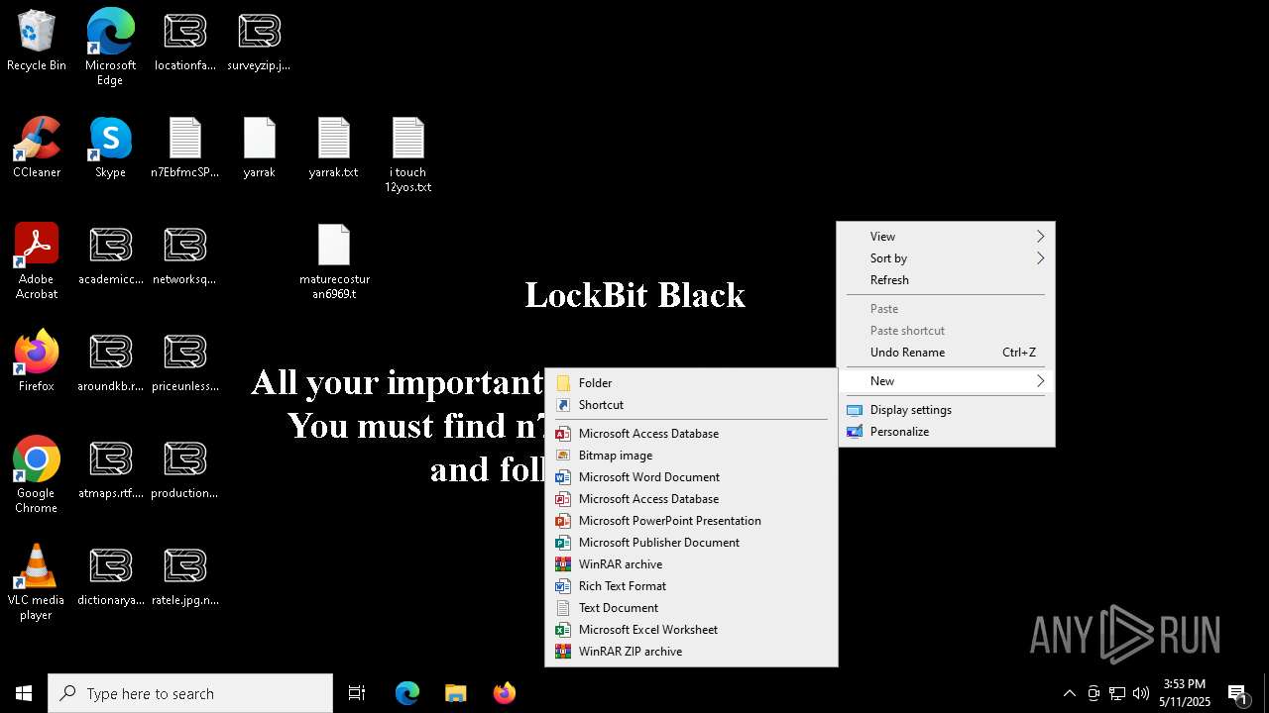Select the n7EbfmcSP... text file icon
Image resolution: width=1269 pixels, height=713 pixels.
click(x=184, y=148)
